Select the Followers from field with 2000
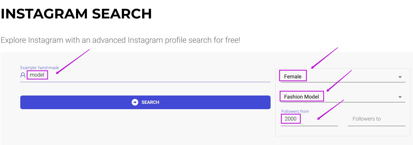 click(309, 119)
